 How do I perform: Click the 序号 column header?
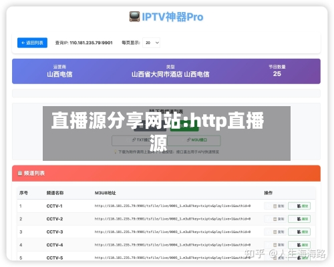23,193
